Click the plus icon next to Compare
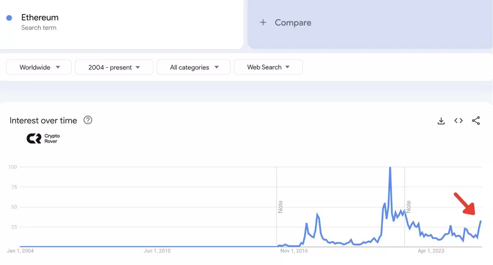This screenshot has height=265, width=493. point(263,23)
